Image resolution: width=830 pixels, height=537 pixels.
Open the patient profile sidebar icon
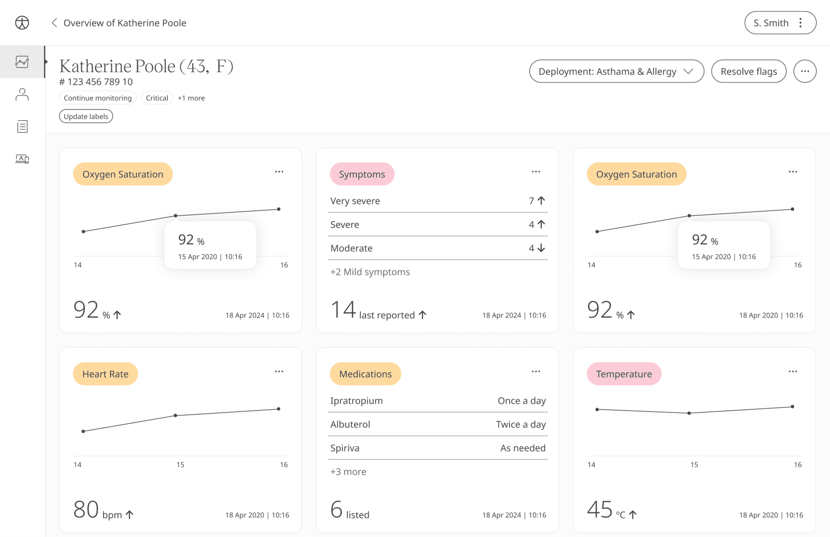(x=22, y=94)
